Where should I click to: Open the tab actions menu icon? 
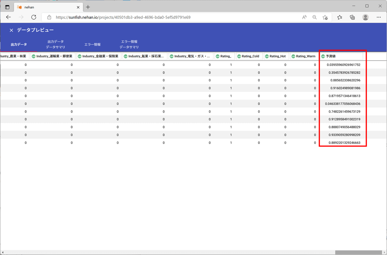[x=7, y=7]
